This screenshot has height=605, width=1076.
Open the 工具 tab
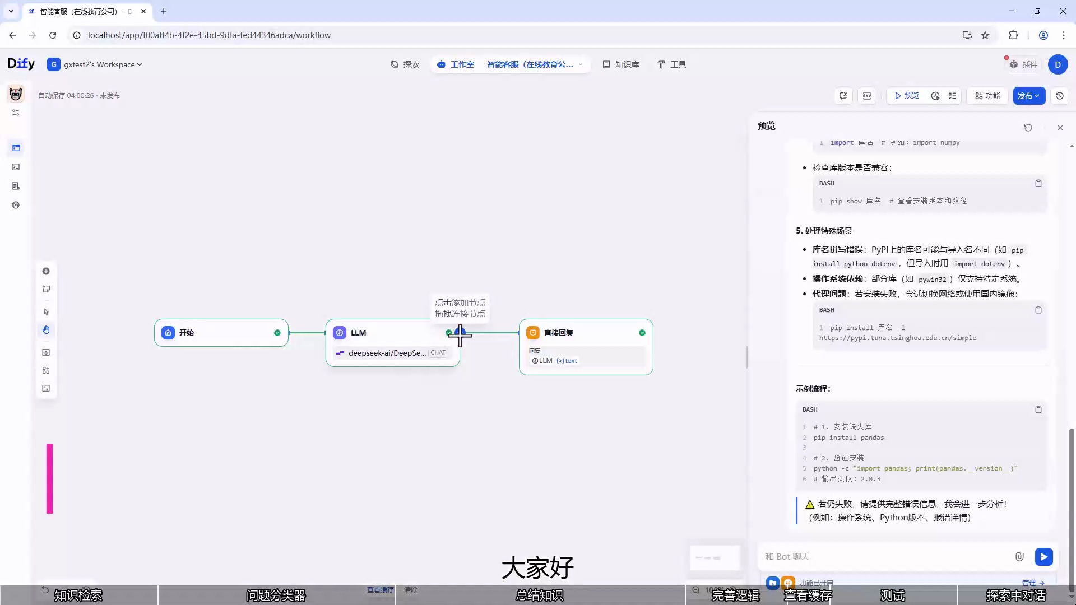point(671,64)
